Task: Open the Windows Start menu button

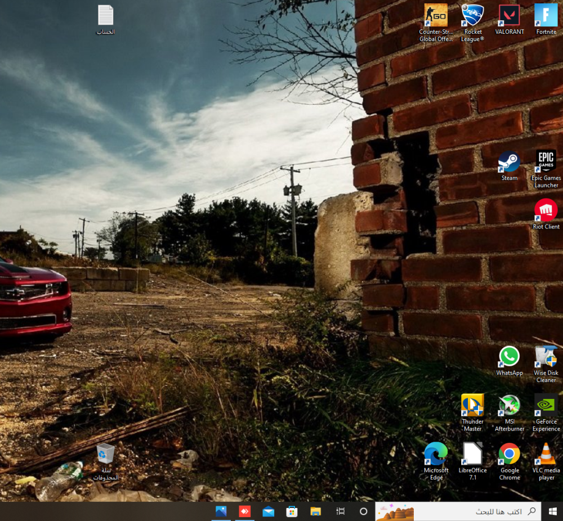Action: [552, 511]
